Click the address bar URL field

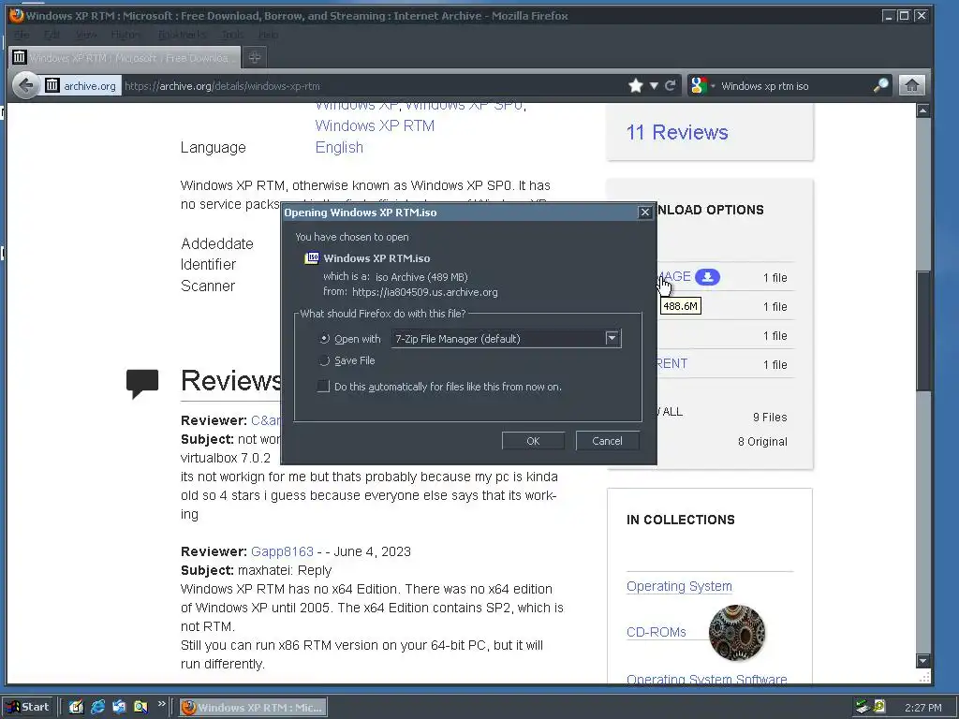(x=373, y=85)
